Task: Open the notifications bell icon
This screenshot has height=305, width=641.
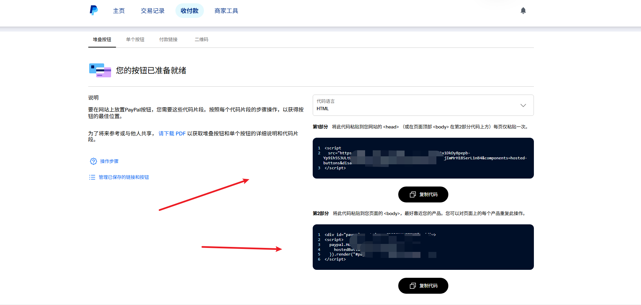Action: click(523, 11)
